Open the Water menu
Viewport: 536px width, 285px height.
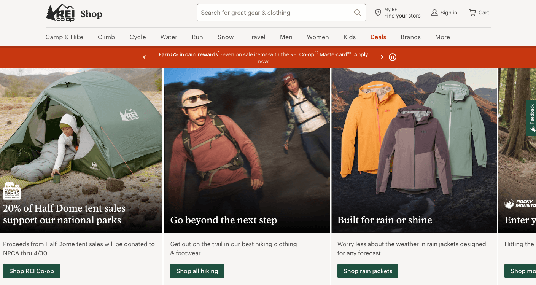click(x=169, y=37)
